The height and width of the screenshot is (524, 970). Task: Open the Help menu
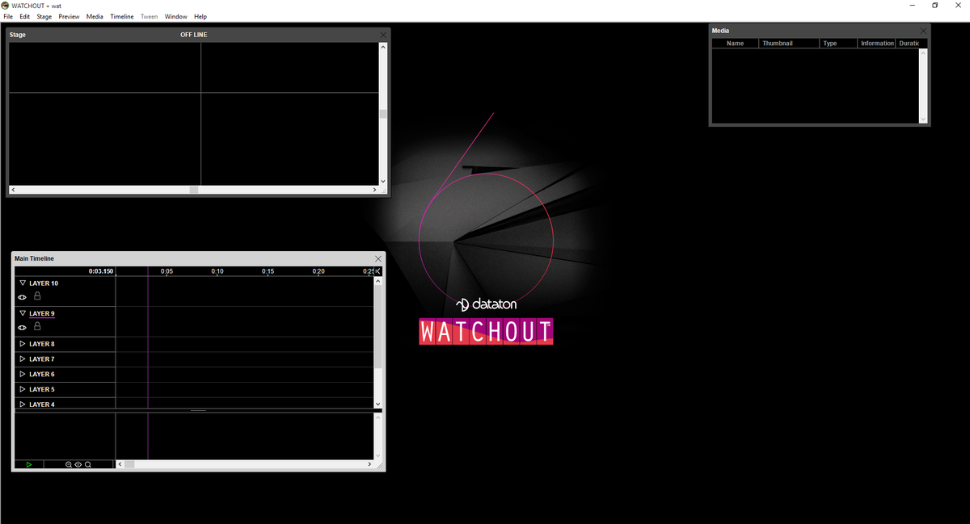(200, 16)
